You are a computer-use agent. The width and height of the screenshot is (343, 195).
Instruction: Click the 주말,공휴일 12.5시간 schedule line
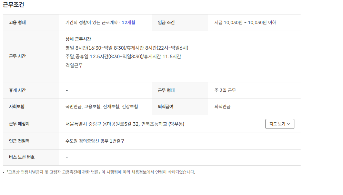[123, 57]
